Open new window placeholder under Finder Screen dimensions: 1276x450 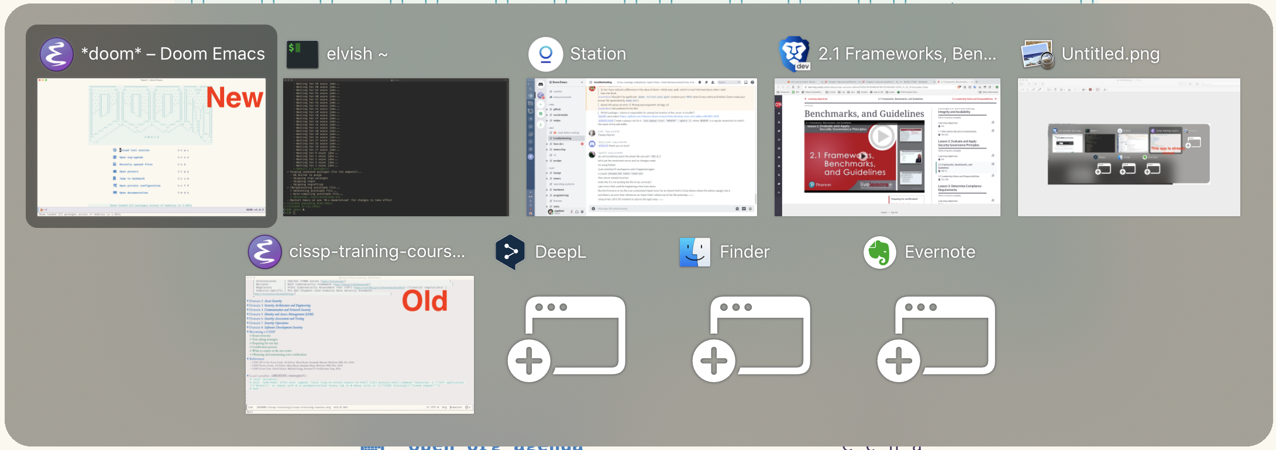pos(751,339)
